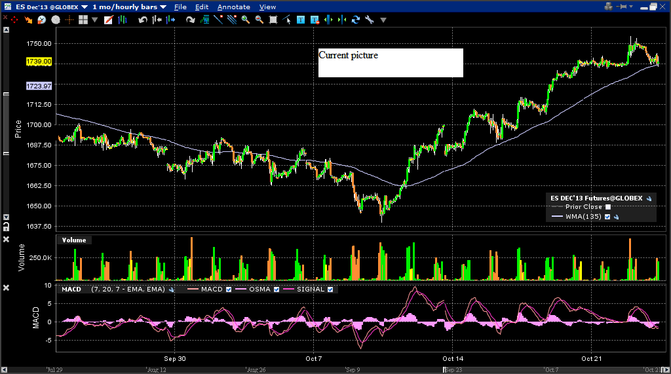Click the 1723.97 price label
Image resolution: width=671 pixels, height=374 pixels.
pos(39,86)
